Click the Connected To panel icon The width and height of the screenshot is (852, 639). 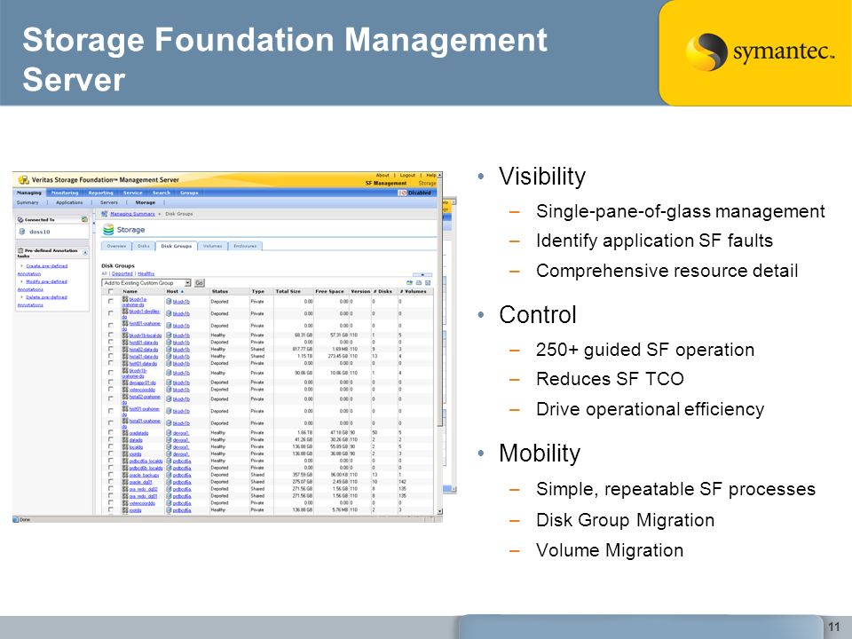(20, 220)
